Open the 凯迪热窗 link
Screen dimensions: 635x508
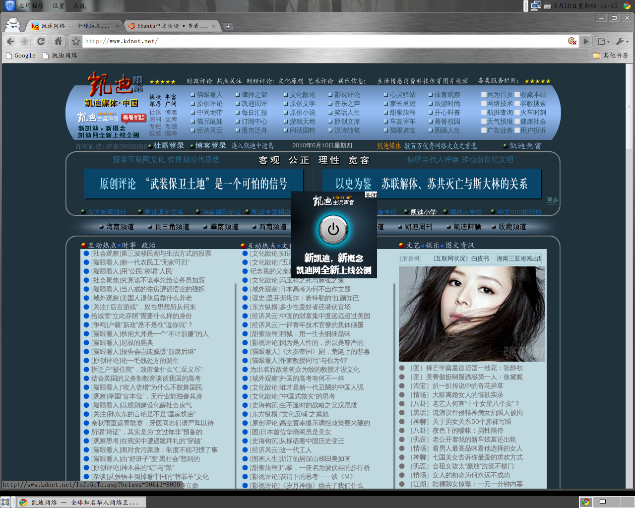525,146
